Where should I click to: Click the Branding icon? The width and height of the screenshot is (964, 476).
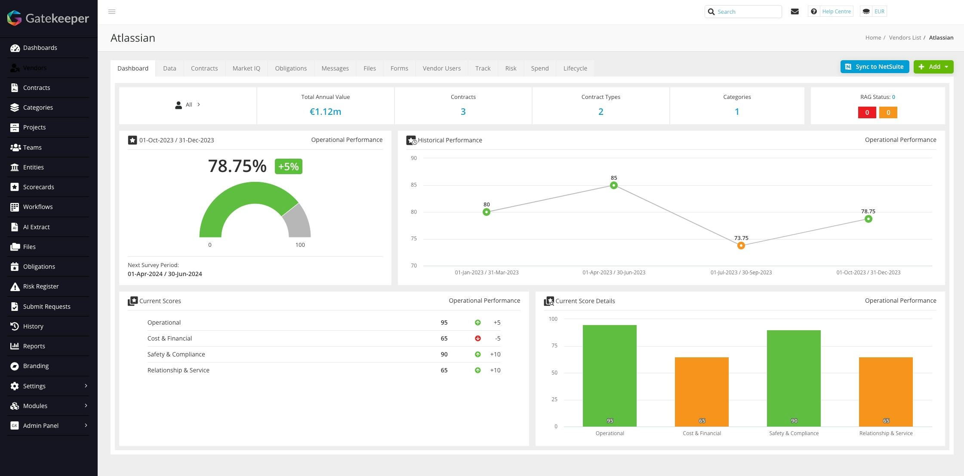[x=15, y=366]
